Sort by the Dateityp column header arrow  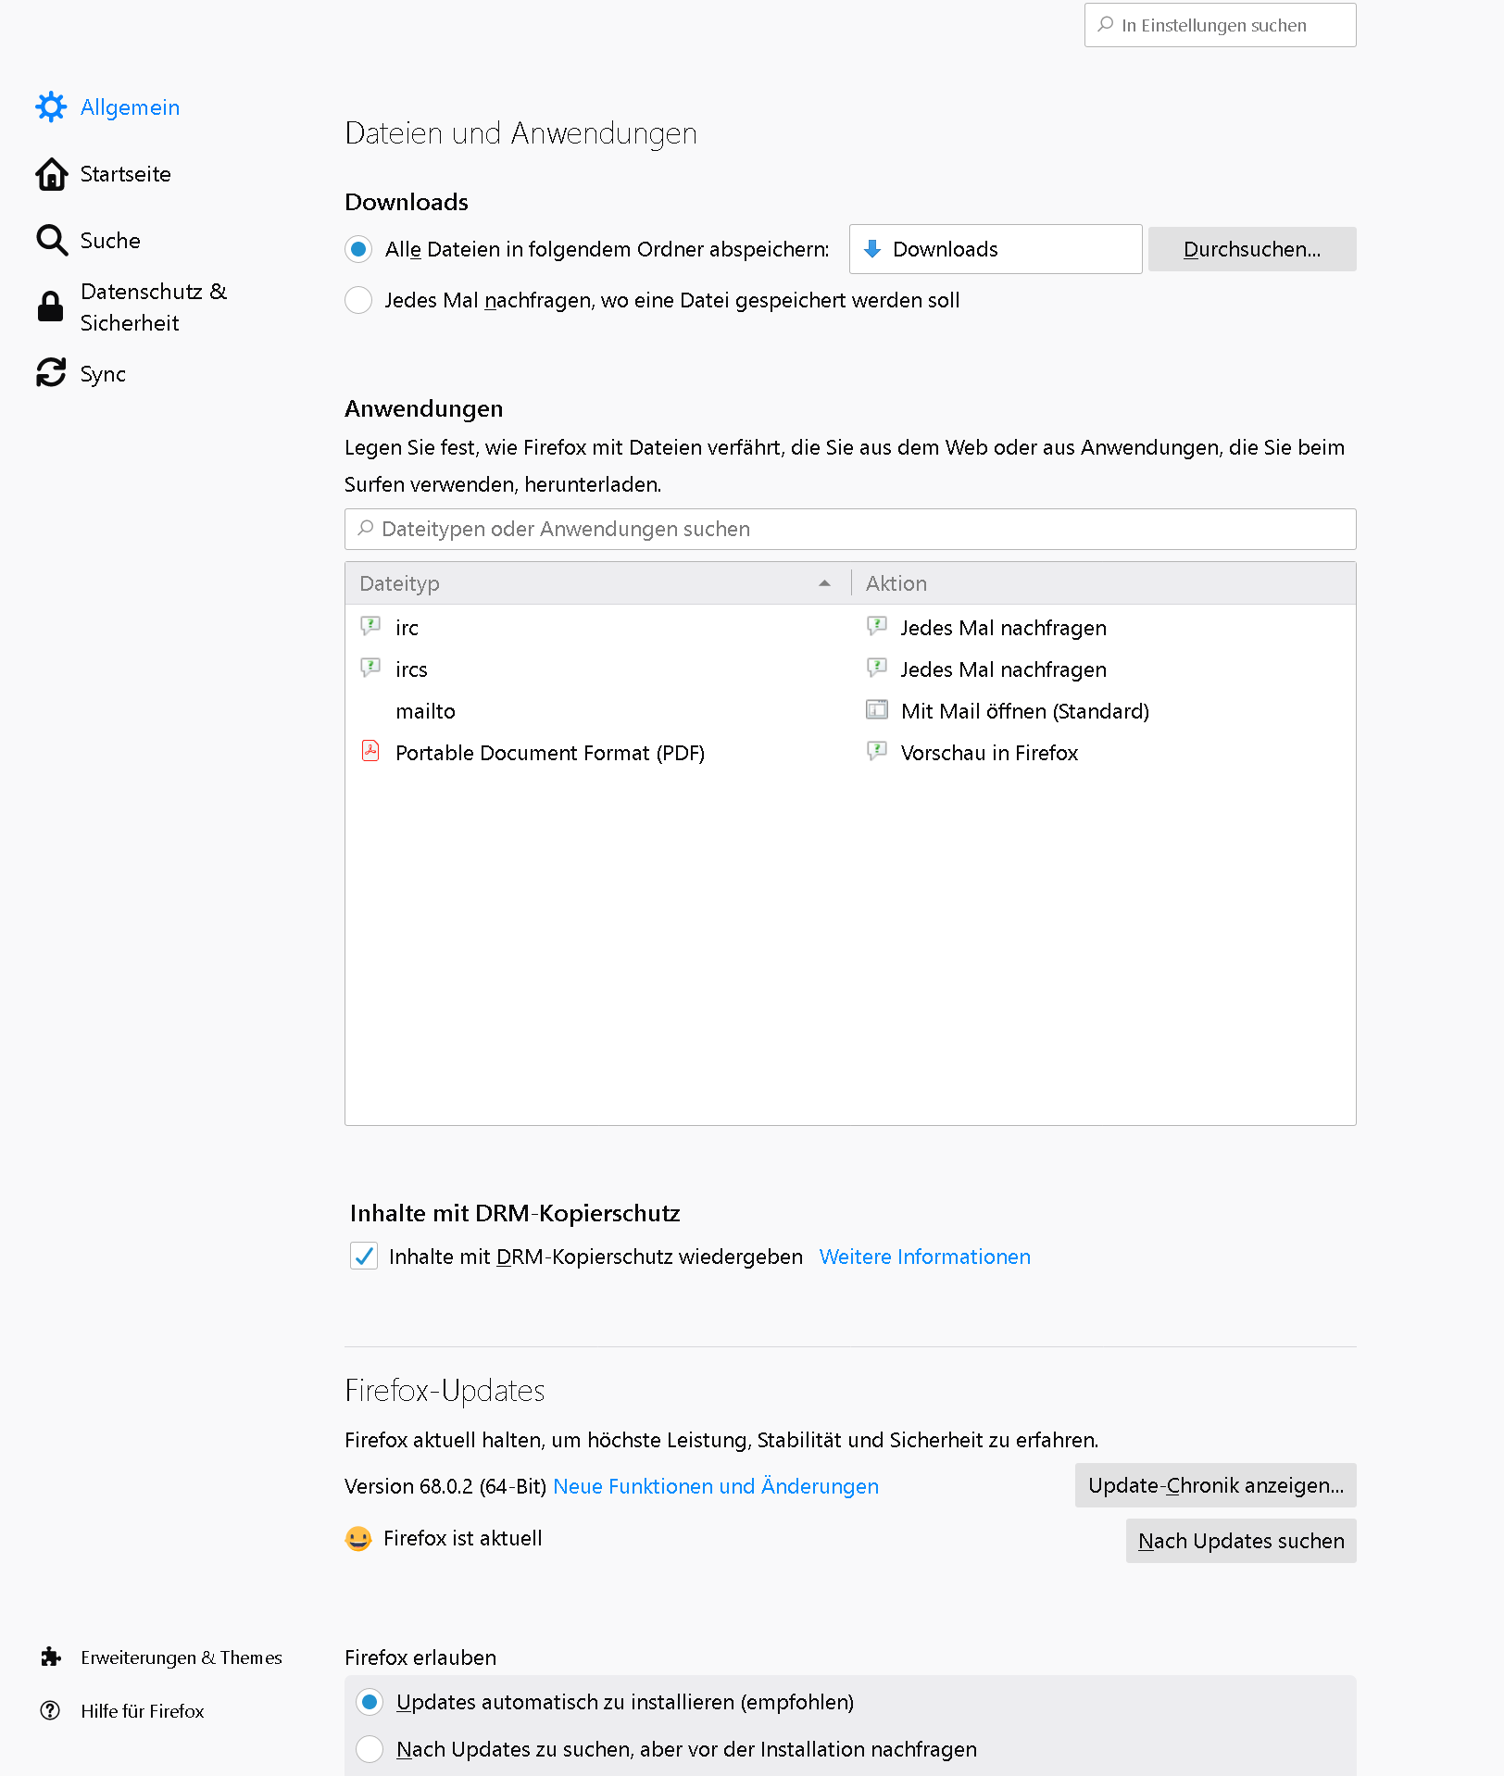(824, 583)
